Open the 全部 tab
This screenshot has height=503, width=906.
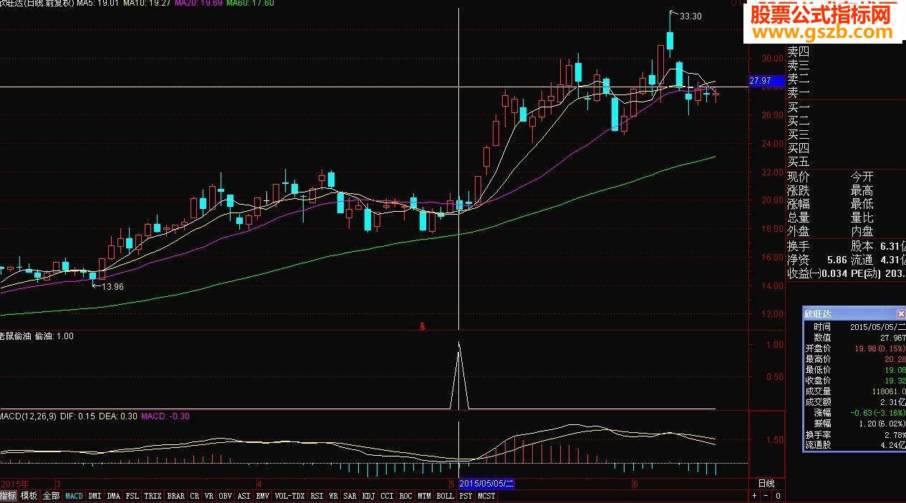[51, 496]
